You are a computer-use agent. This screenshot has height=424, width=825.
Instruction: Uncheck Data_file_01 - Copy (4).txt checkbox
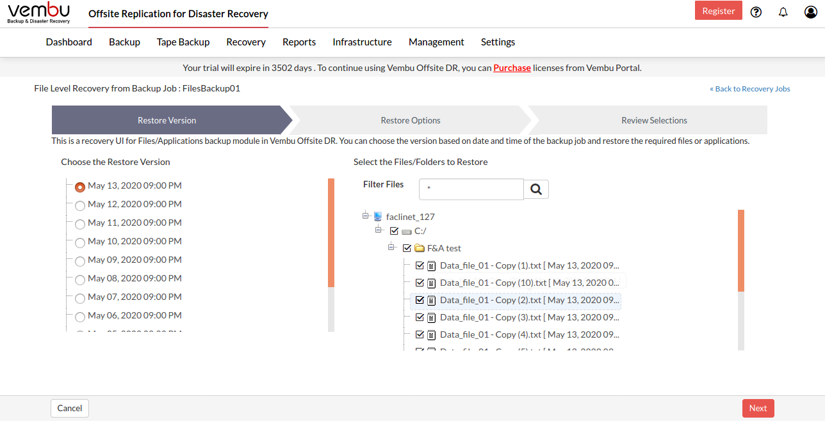[420, 334]
